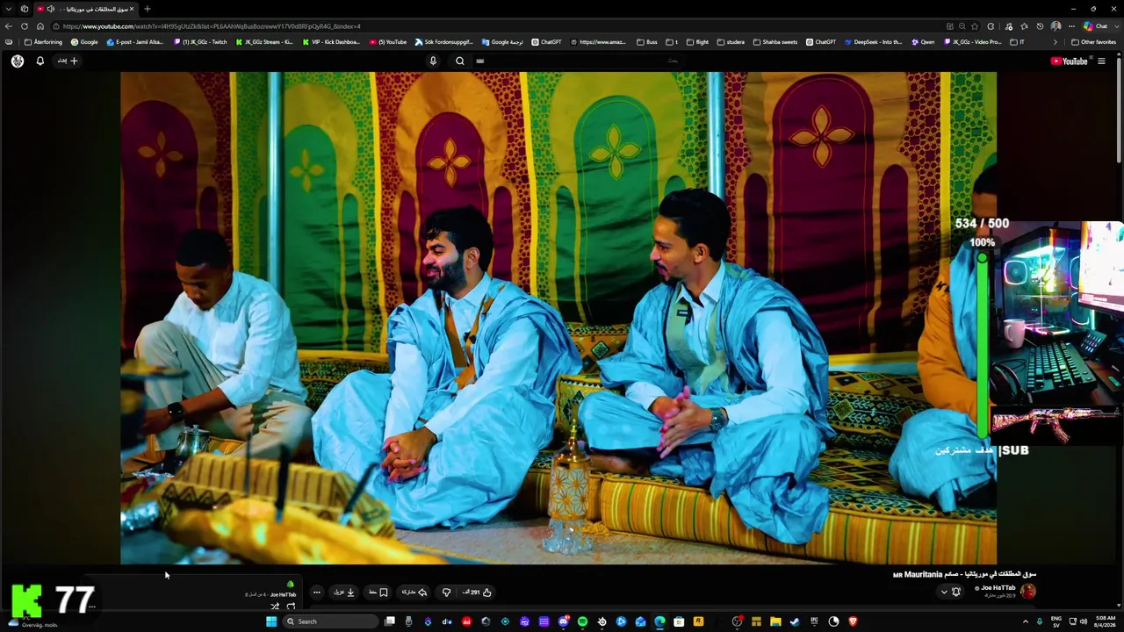This screenshot has width=1124, height=632.
Task: Open YouTube notifications bell
Action: pos(40,61)
